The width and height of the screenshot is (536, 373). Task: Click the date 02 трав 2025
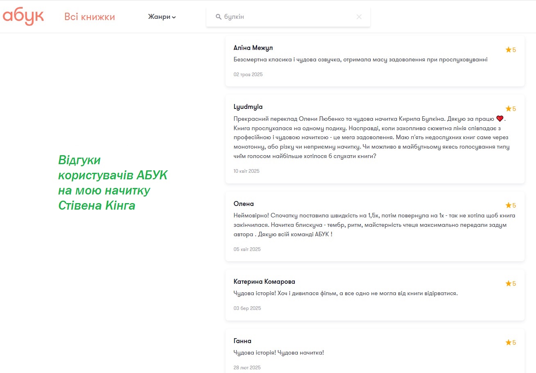[x=248, y=75]
